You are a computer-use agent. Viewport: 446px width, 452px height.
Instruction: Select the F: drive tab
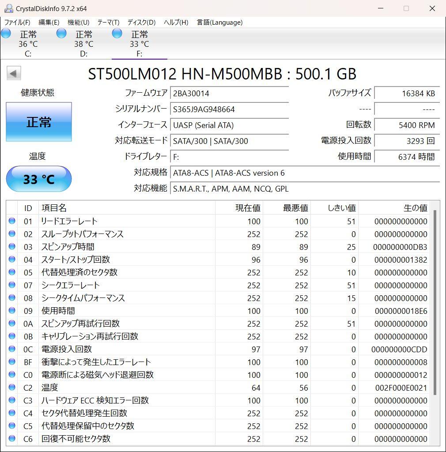click(139, 44)
